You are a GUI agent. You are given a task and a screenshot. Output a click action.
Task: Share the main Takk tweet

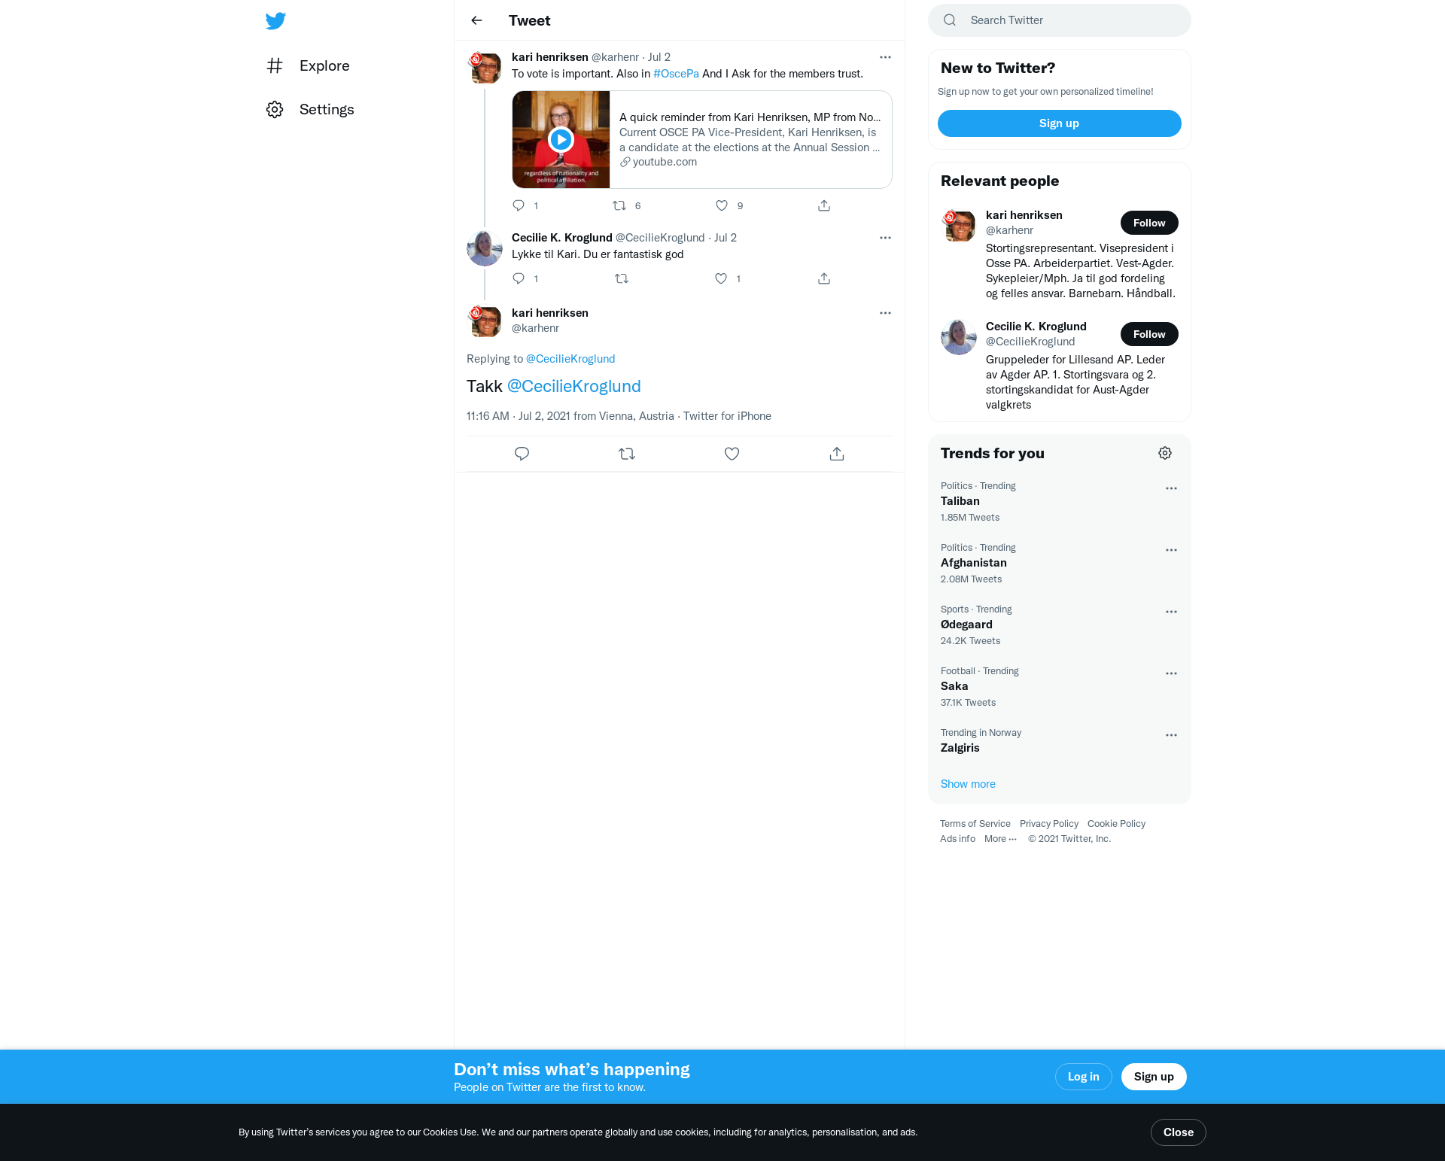[836, 454]
